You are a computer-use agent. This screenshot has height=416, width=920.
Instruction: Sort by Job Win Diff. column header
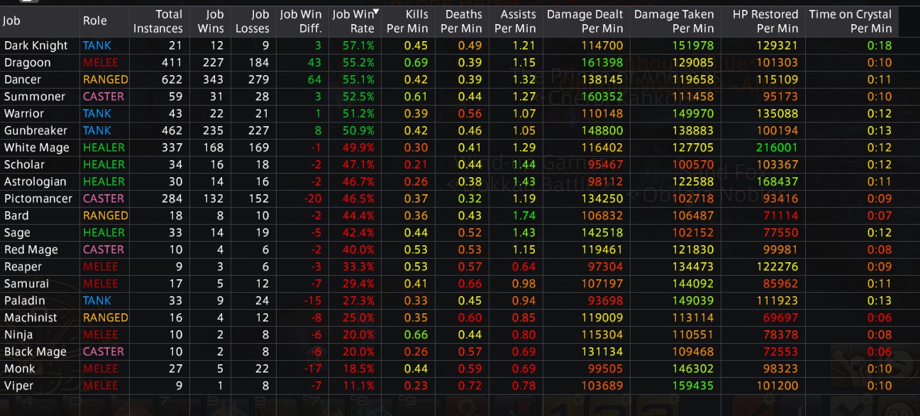click(301, 21)
